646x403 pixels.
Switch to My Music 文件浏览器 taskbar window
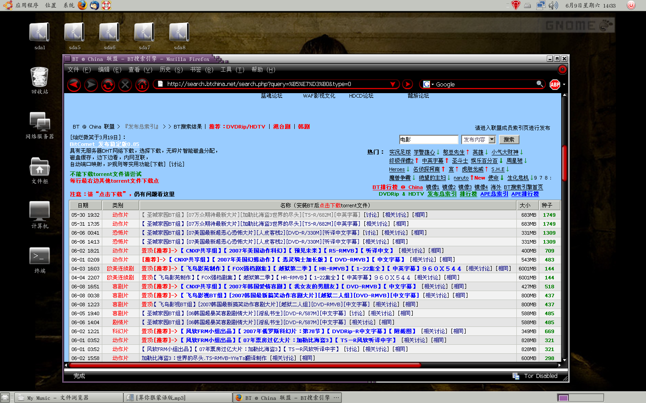pyautogui.click(x=70, y=398)
